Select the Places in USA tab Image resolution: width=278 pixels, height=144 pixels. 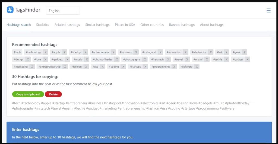coord(125,25)
